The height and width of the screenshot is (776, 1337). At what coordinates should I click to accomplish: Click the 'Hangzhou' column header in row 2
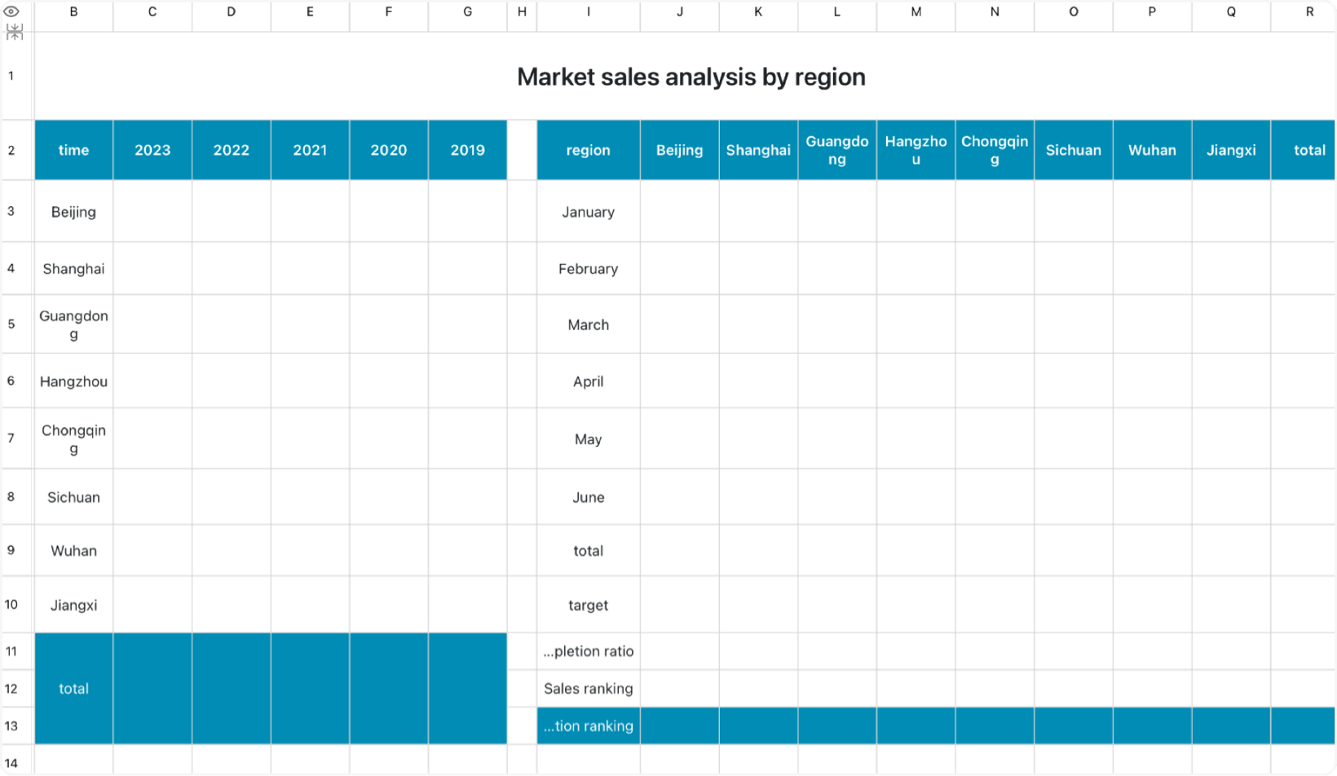tap(916, 150)
